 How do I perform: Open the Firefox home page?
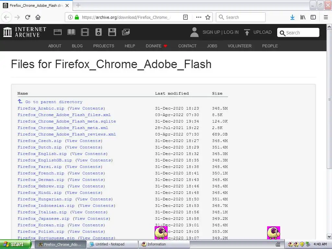tap(38, 18)
